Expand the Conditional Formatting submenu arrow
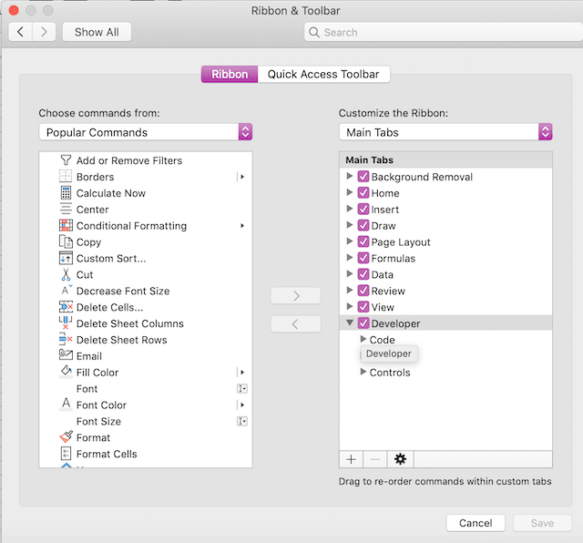The height and width of the screenshot is (543, 583). (242, 225)
